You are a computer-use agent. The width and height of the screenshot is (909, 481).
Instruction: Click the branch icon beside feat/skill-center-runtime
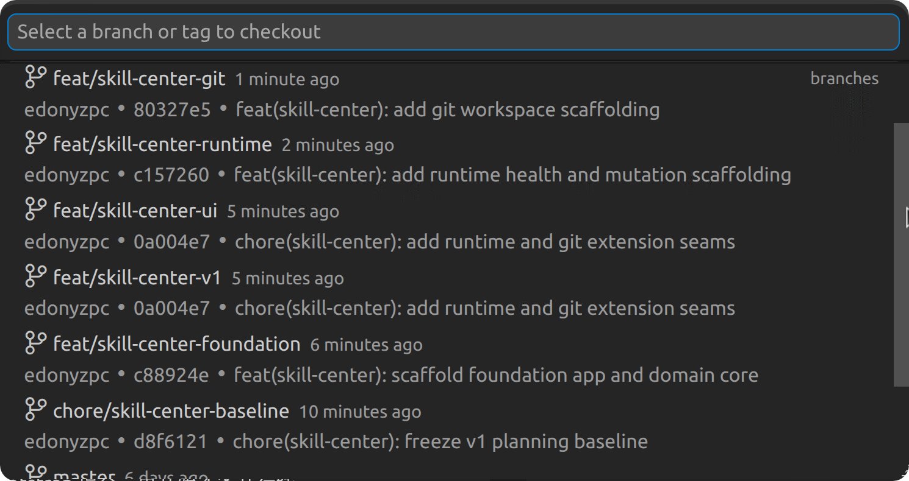point(35,143)
